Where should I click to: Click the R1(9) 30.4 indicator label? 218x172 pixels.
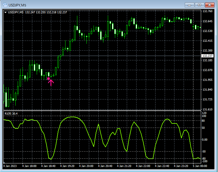[11, 114]
